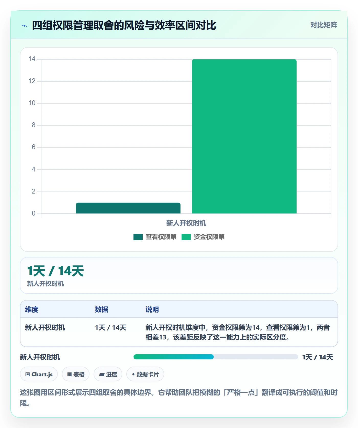
Task: Click the footer description paragraph
Action: point(179,398)
